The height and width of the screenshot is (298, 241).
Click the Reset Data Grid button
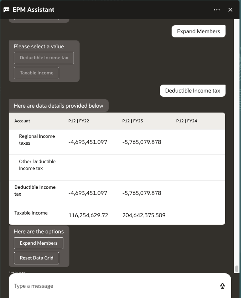click(37, 258)
